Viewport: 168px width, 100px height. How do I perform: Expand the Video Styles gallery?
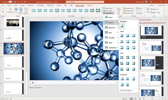[102, 13]
